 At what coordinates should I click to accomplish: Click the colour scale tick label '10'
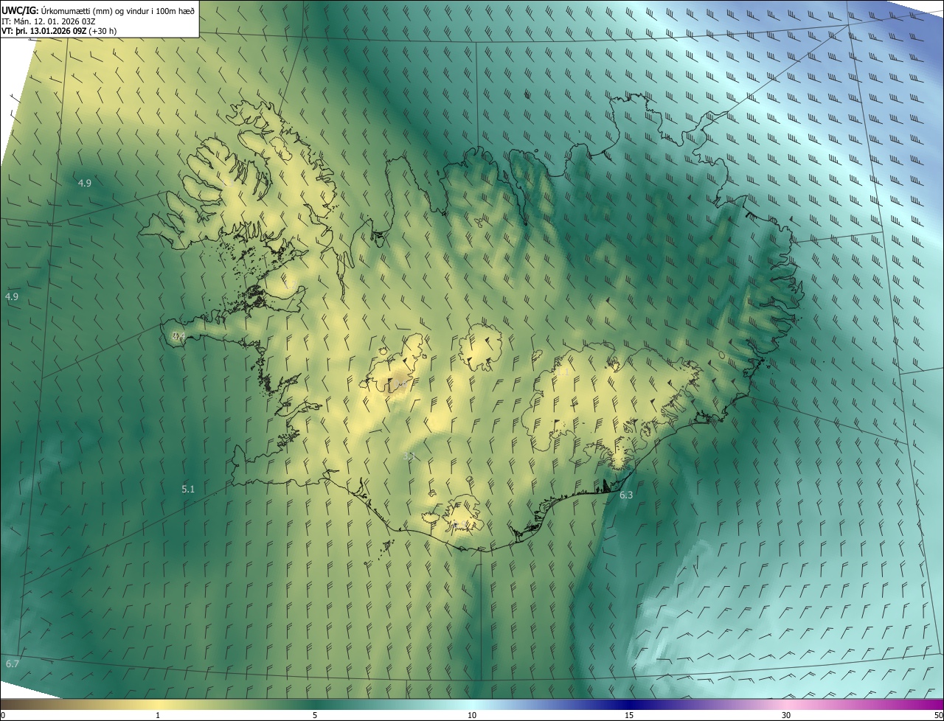(472, 715)
